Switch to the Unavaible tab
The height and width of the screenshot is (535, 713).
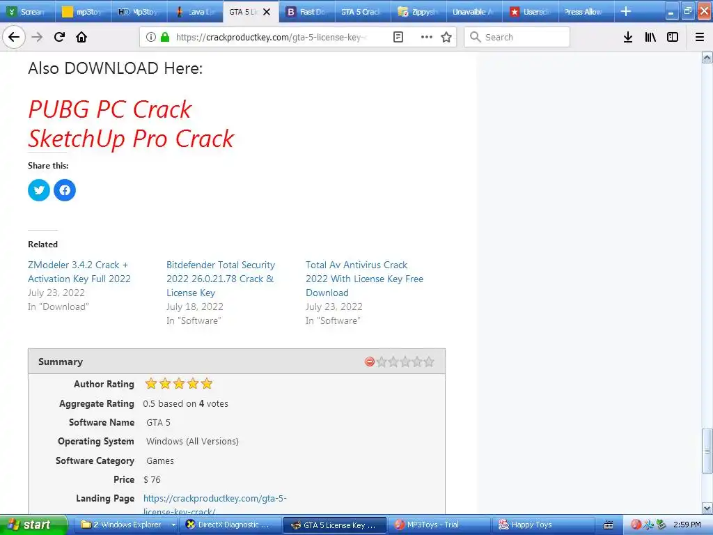click(x=475, y=12)
